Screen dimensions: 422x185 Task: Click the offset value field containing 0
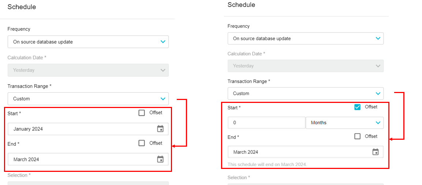pyautogui.click(x=266, y=123)
